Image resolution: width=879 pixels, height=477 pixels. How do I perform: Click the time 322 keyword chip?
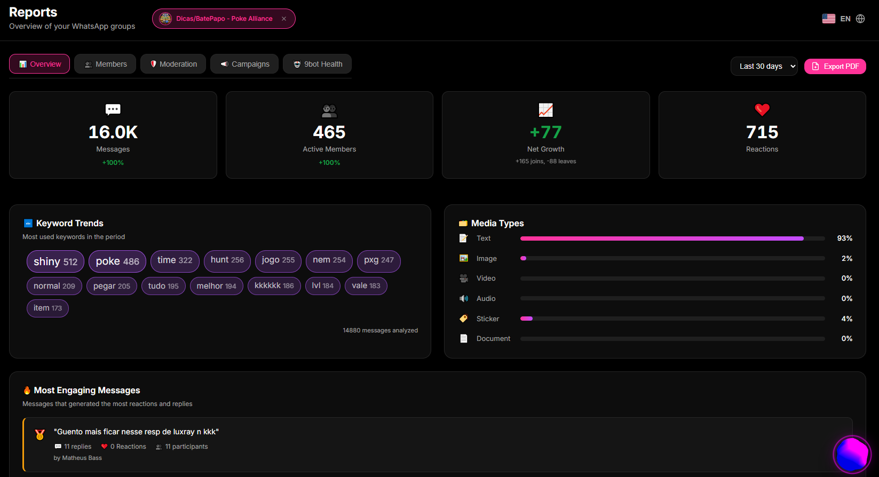coord(175,260)
